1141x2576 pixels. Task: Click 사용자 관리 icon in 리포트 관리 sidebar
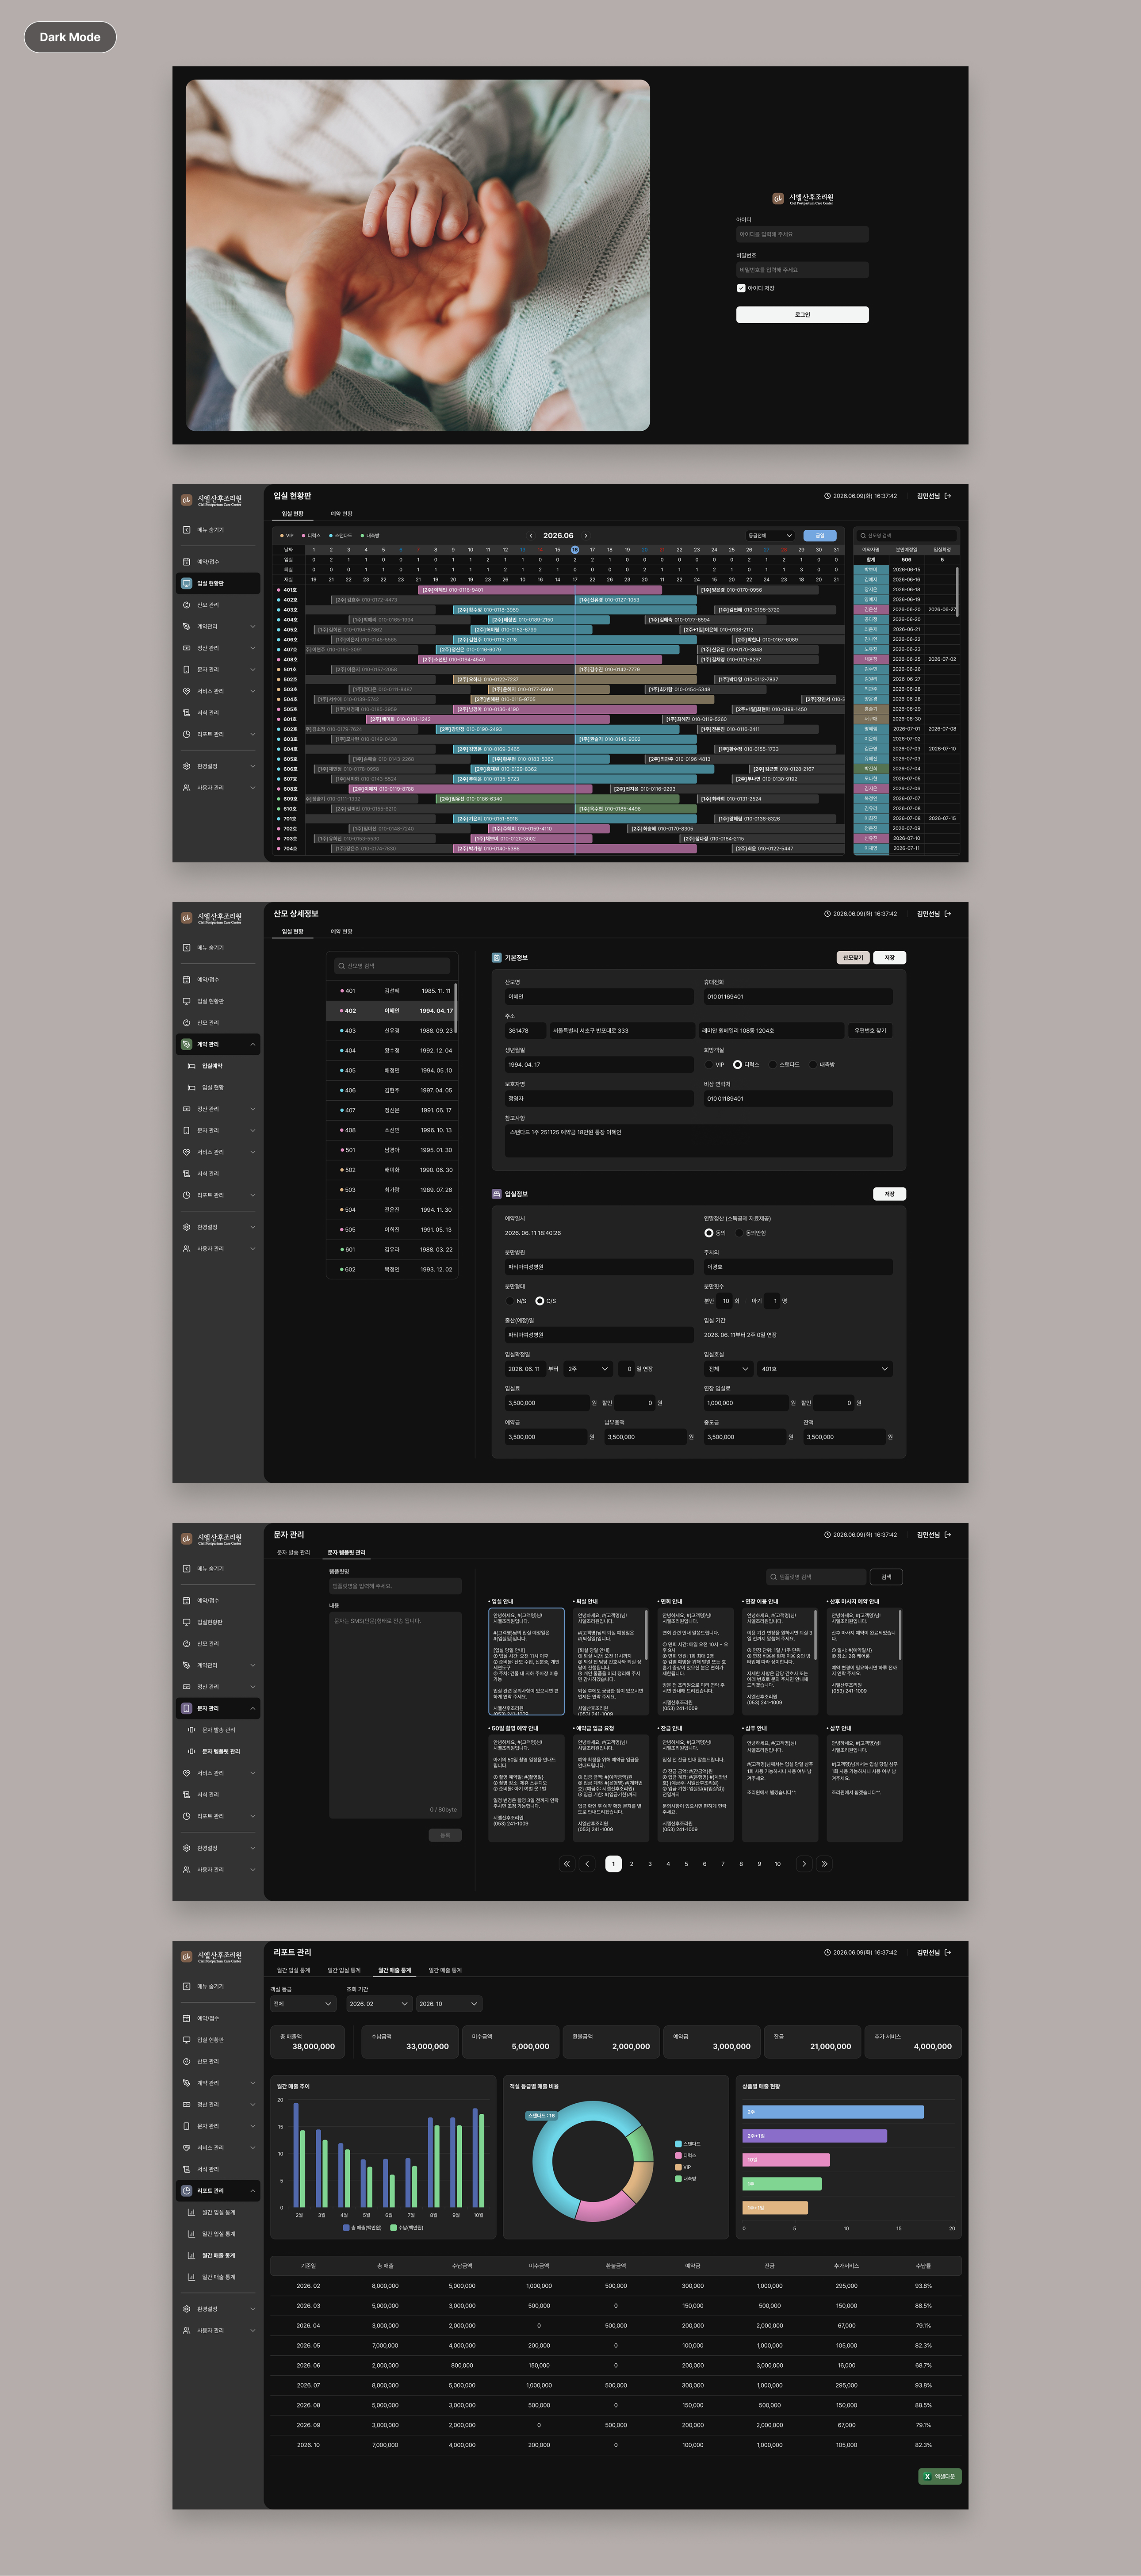click(186, 2330)
